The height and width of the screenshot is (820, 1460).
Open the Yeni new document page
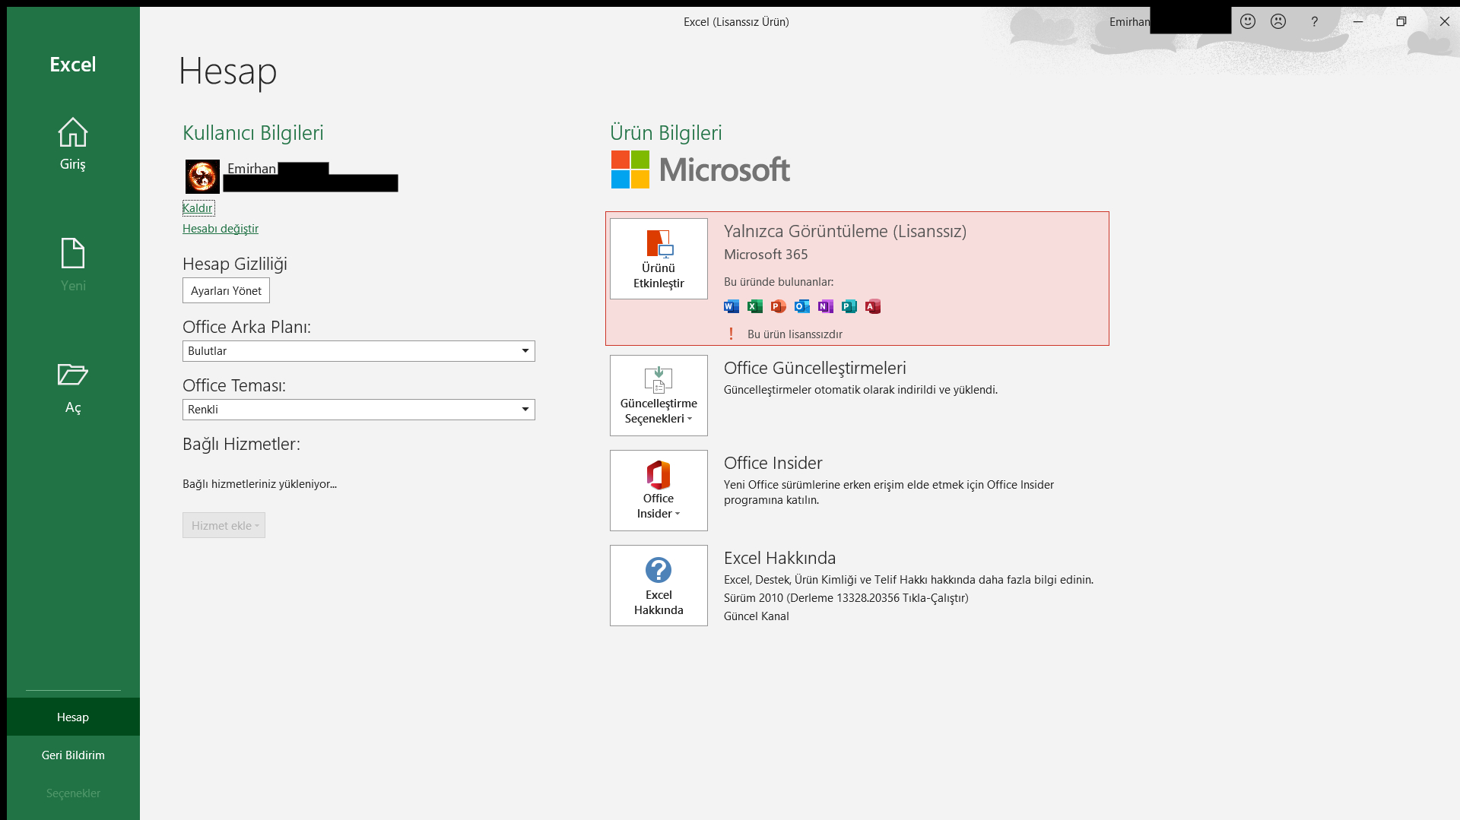(73, 265)
